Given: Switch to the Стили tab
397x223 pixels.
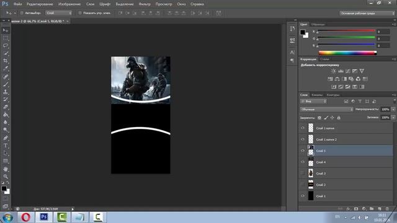Looking at the screenshot, I should tap(324, 59).
